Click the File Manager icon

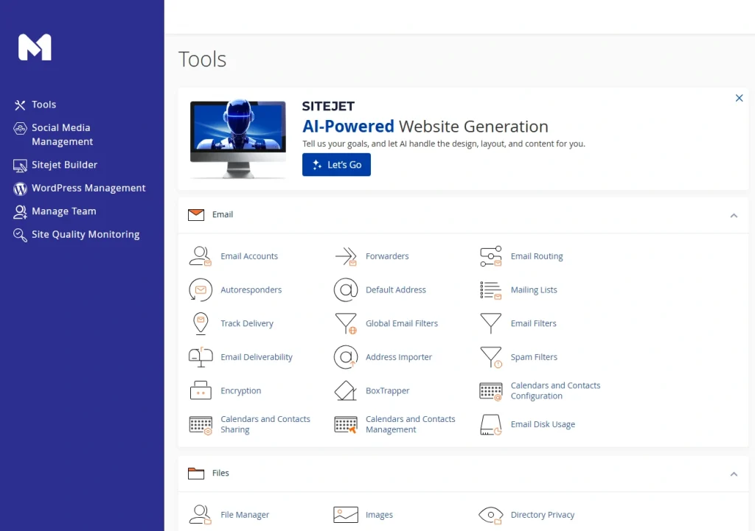tap(201, 515)
